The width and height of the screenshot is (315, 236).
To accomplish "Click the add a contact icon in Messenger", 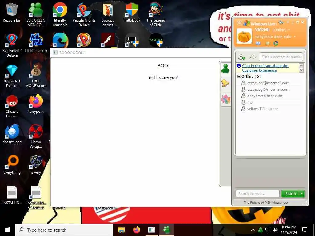I will 241,57.
